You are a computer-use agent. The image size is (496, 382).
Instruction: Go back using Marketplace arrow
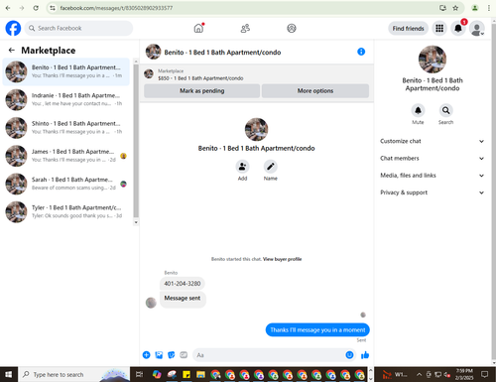[x=12, y=51]
